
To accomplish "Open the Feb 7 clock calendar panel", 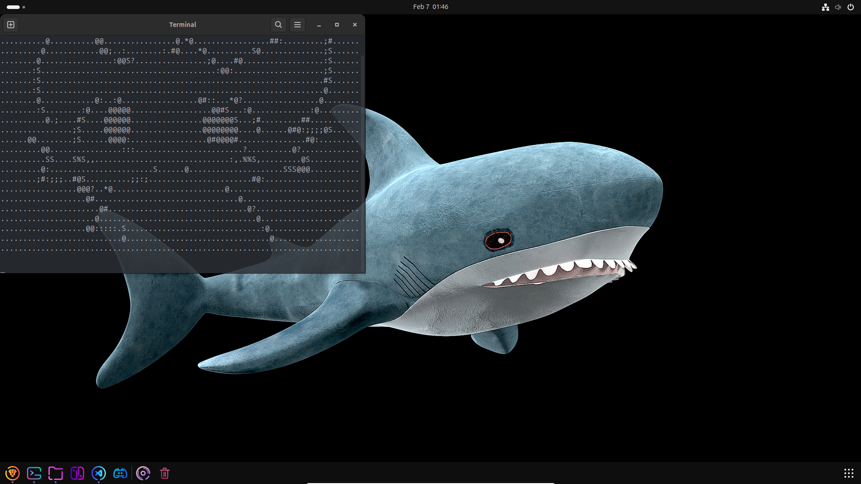I will point(430,7).
